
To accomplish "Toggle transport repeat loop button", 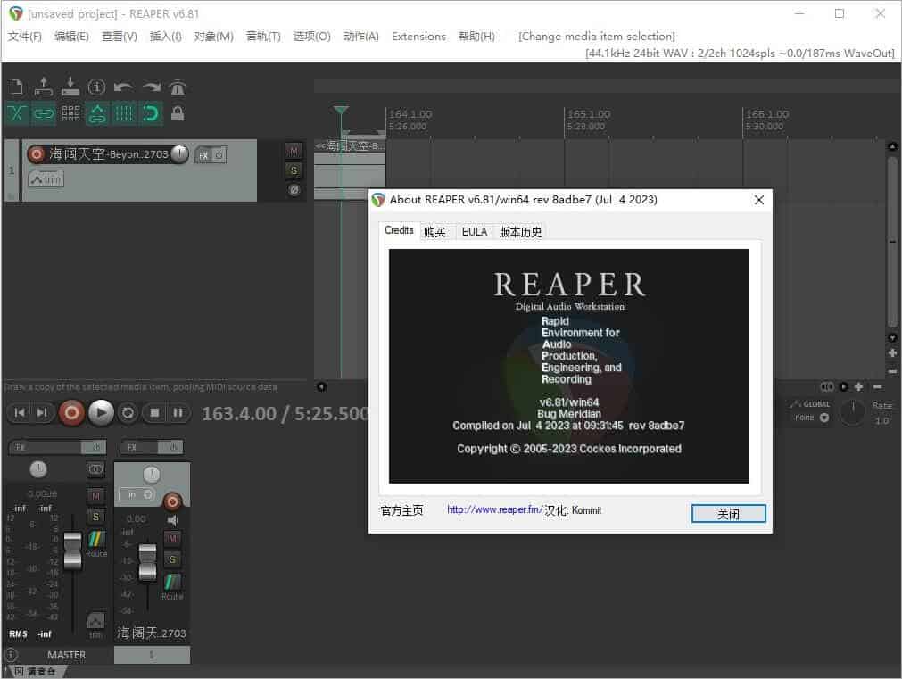I will (x=128, y=412).
